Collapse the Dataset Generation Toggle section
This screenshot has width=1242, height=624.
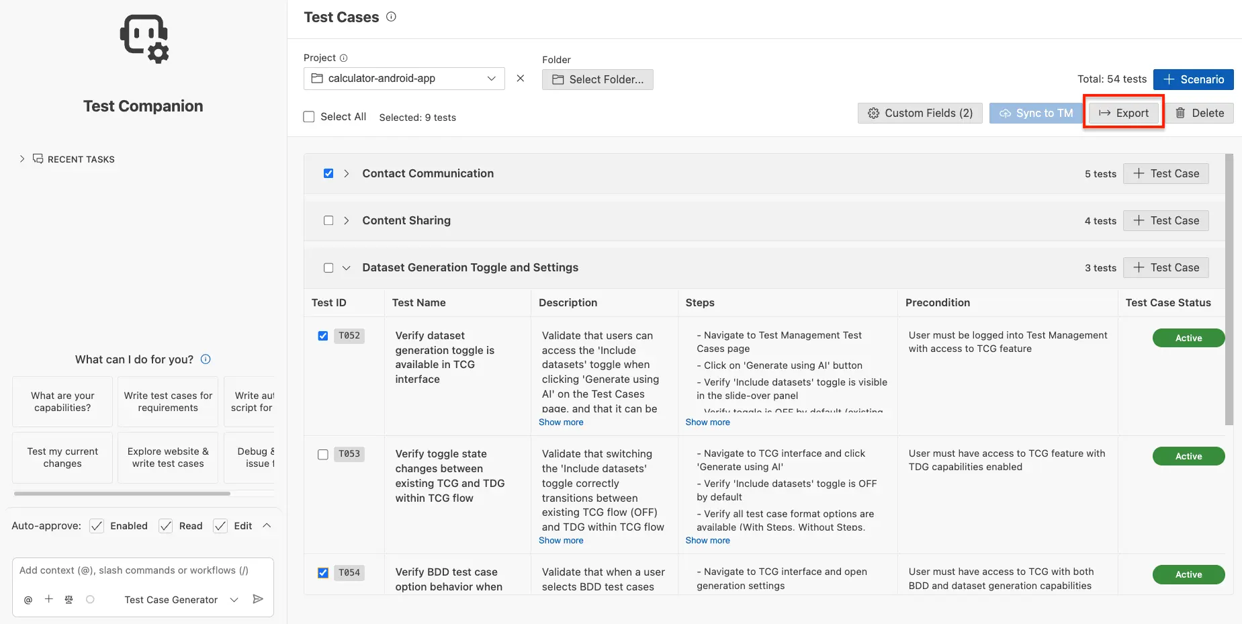point(347,267)
